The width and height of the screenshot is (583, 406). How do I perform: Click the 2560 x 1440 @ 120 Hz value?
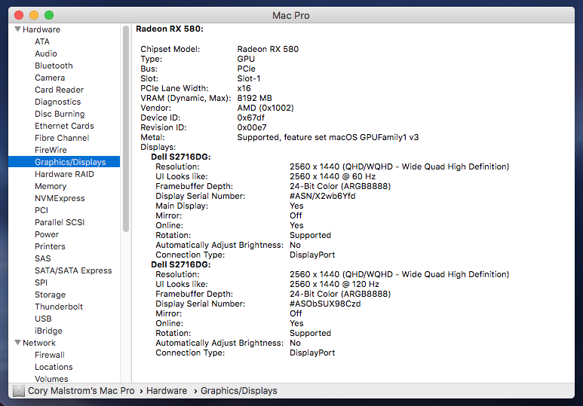(334, 284)
